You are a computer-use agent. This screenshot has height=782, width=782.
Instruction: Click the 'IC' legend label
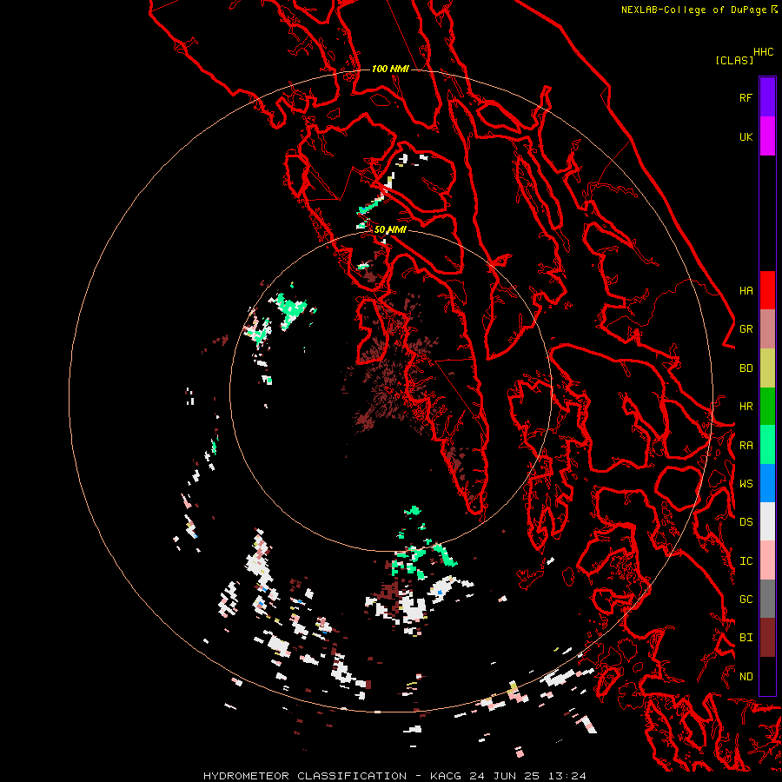[746, 561]
